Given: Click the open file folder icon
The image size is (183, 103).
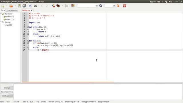Looking at the screenshot, I should (11, 6).
